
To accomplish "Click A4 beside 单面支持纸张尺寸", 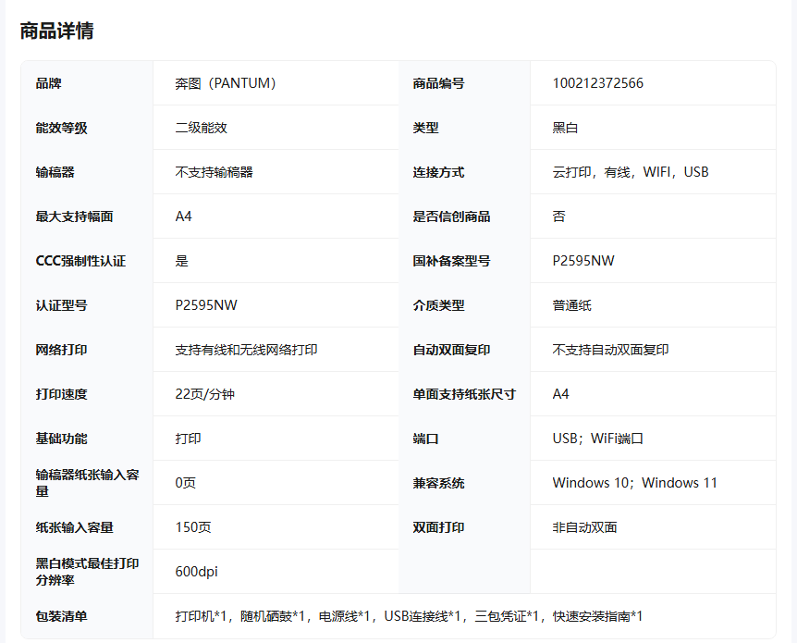I will [x=560, y=394].
